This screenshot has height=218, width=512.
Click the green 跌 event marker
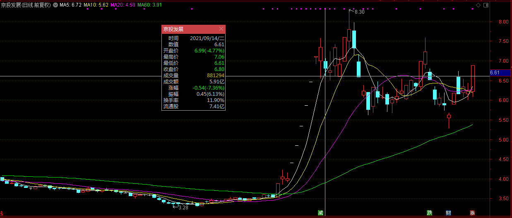(430, 213)
